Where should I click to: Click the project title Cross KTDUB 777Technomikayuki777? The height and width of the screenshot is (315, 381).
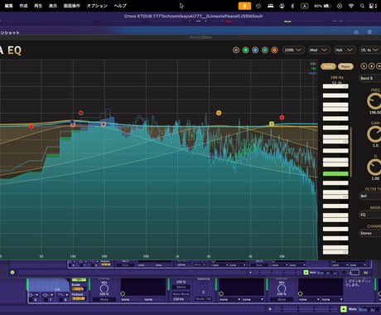pos(193,16)
